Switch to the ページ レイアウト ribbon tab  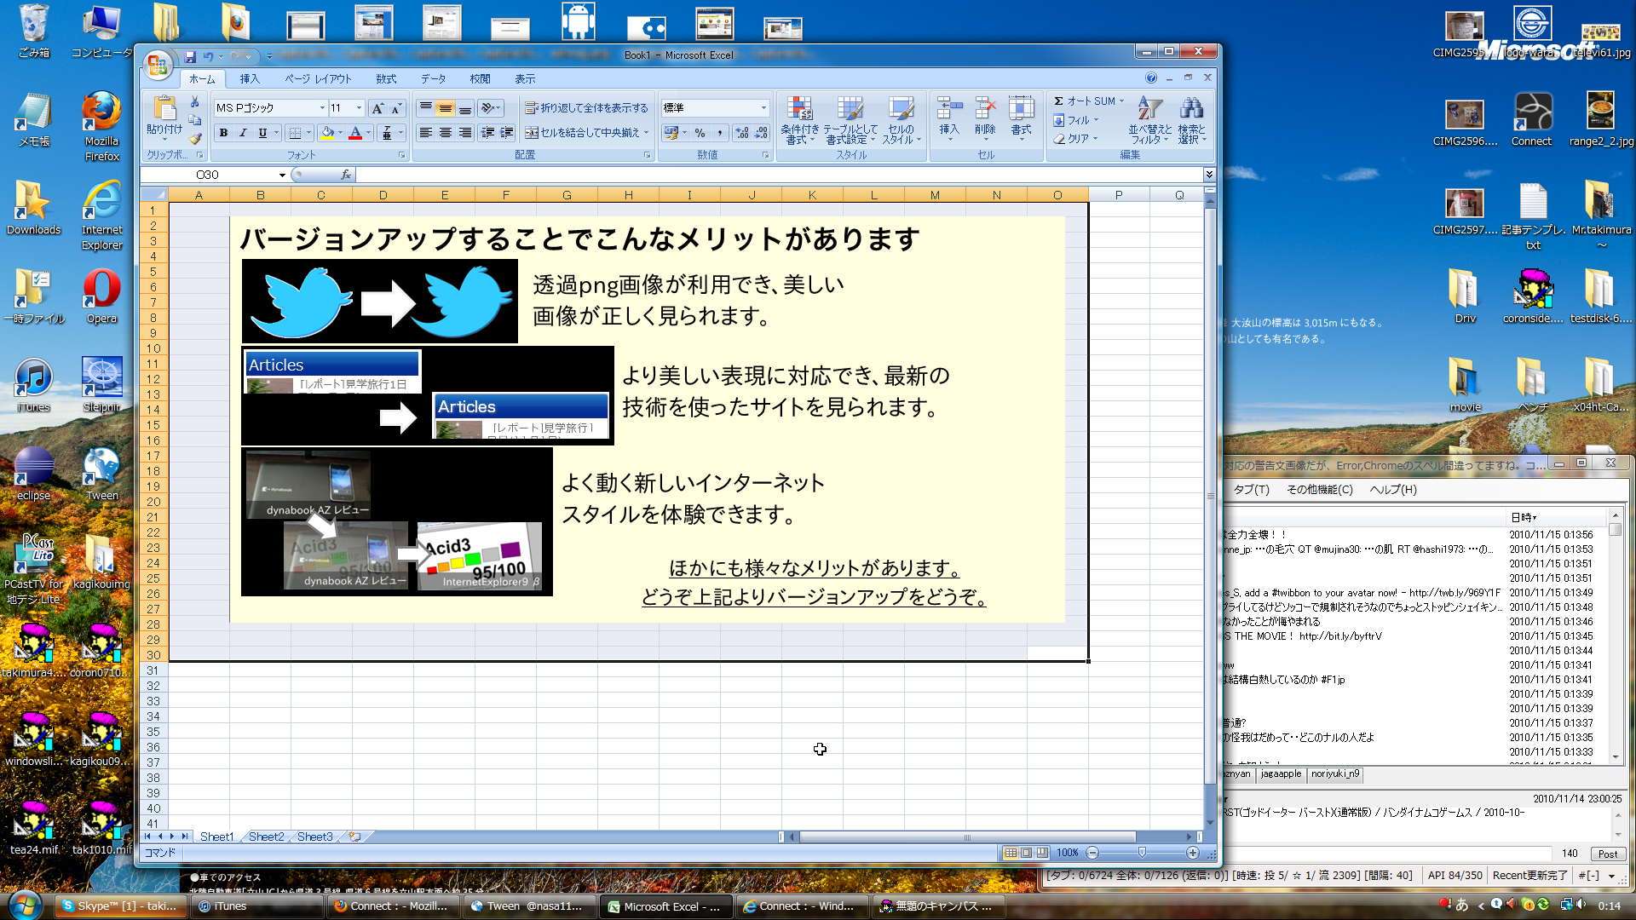(318, 79)
